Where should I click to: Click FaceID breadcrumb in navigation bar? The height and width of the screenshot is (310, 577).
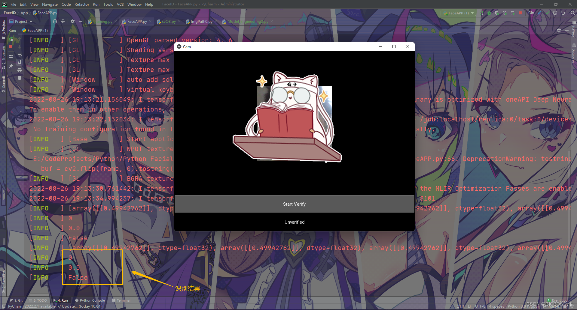click(x=10, y=13)
